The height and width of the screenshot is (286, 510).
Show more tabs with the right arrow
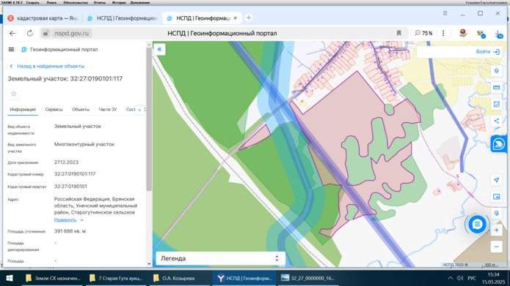coord(139,110)
